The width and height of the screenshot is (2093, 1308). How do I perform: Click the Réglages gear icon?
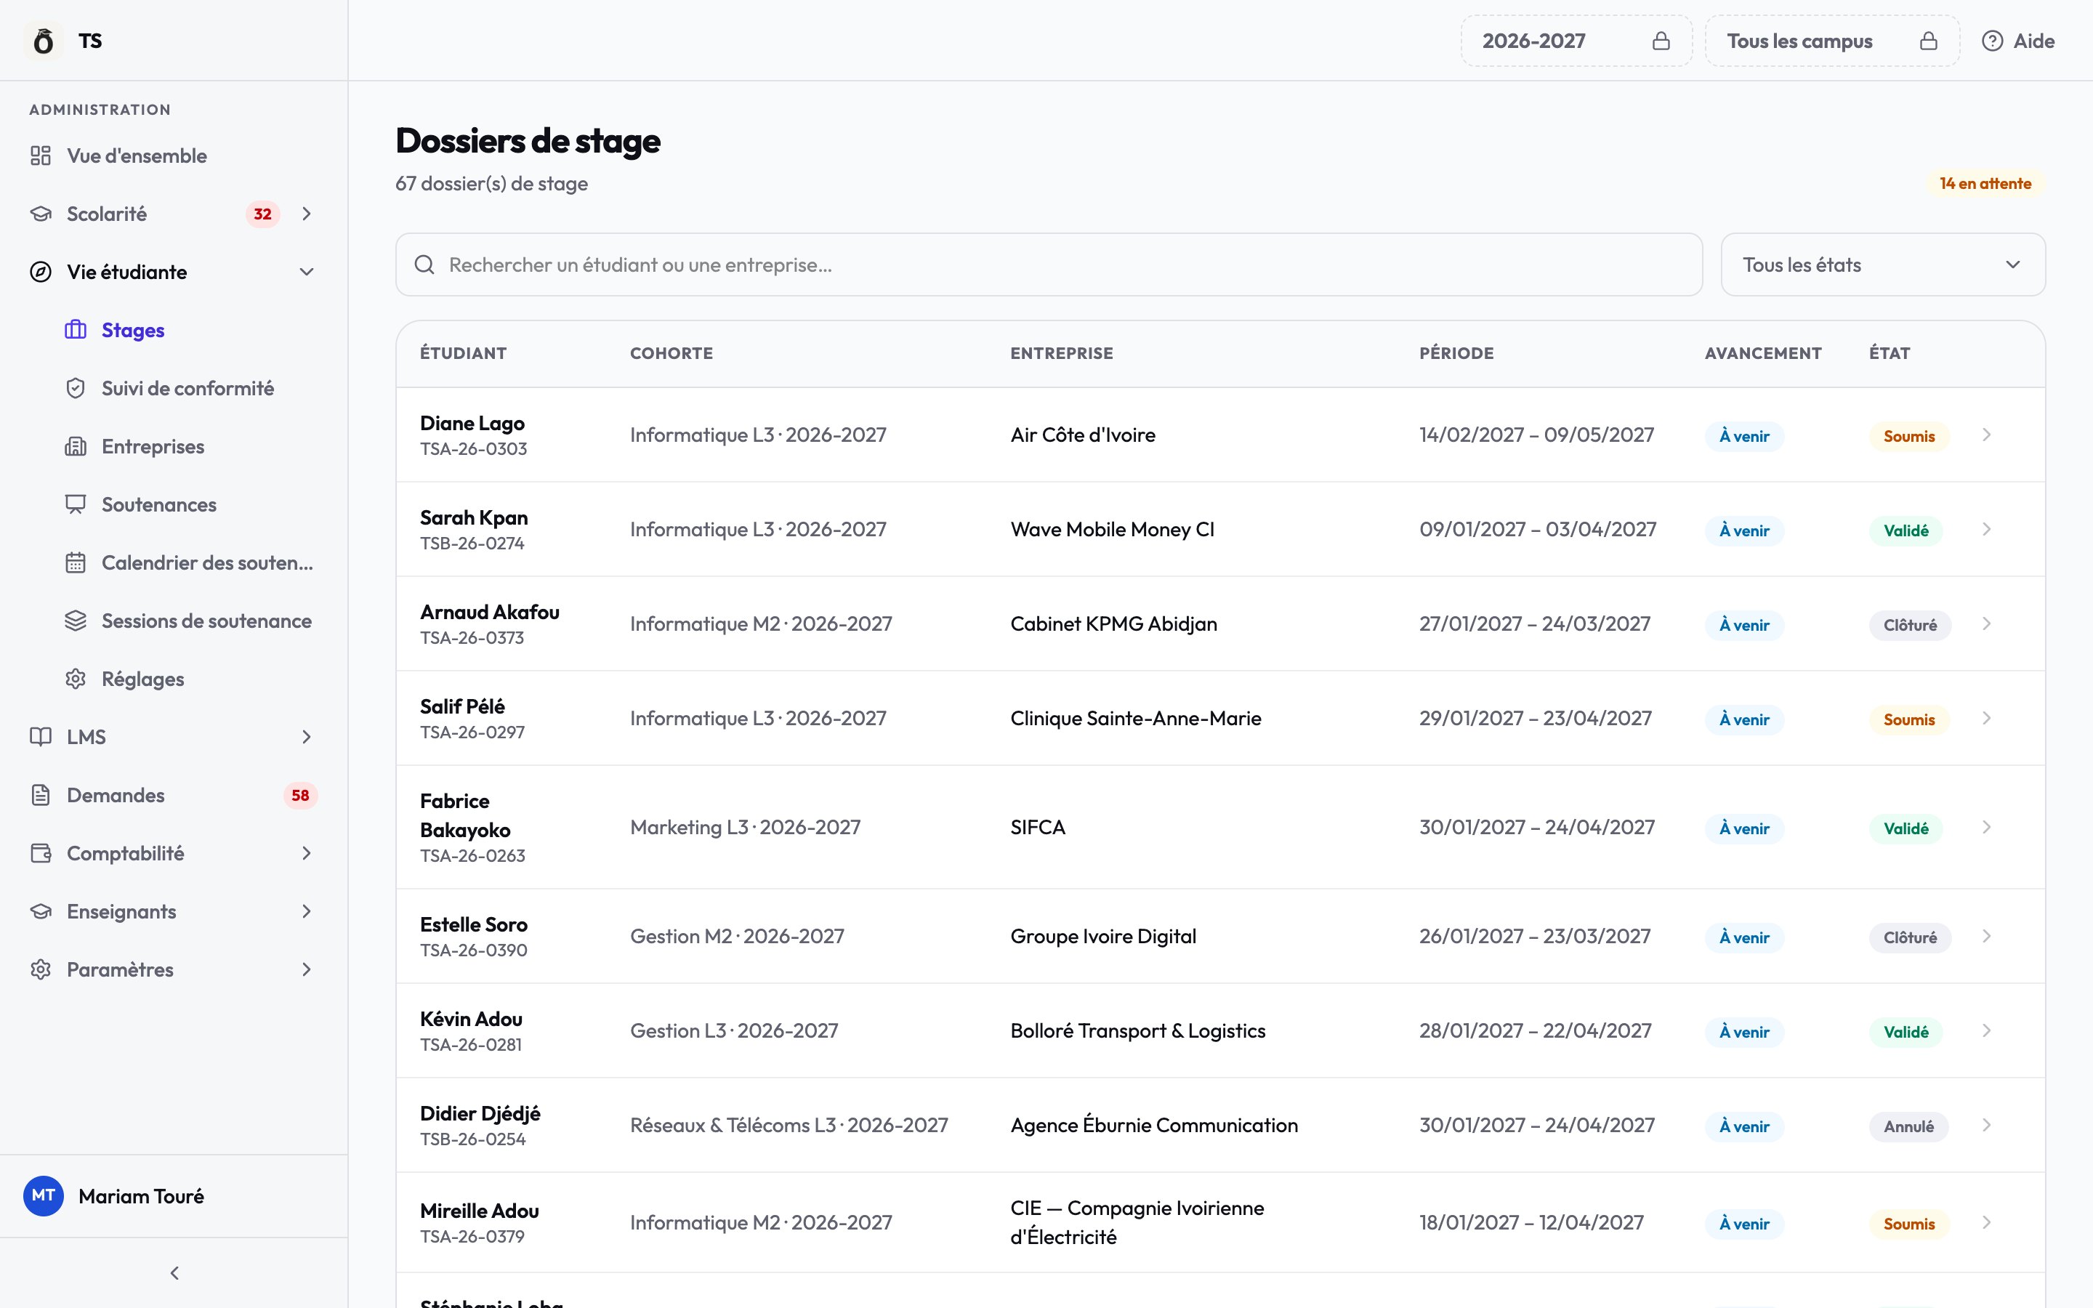pyautogui.click(x=76, y=679)
